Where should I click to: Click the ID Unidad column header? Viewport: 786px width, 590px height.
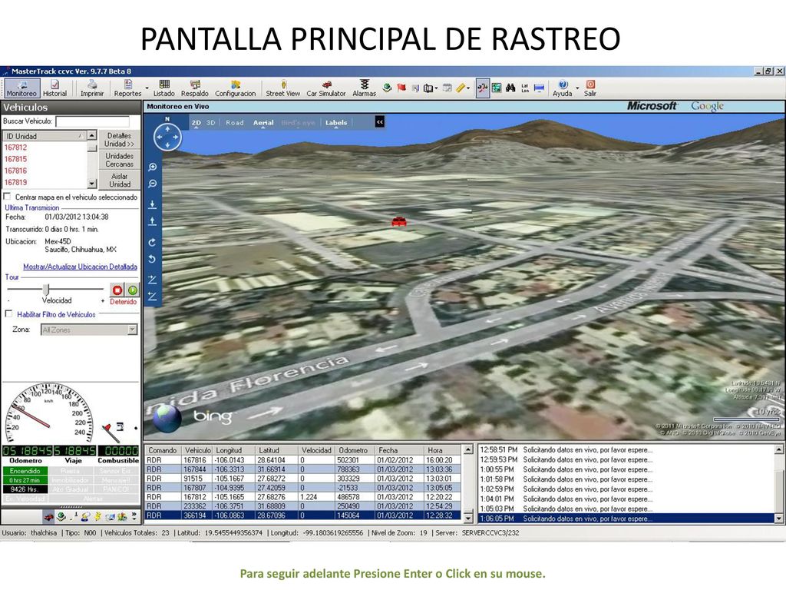coord(44,136)
